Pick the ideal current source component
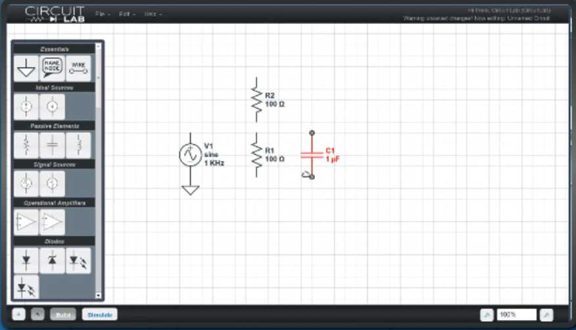Screen dimensions: 576x330 point(52,106)
